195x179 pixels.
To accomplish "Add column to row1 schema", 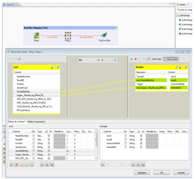I will pyautogui.click(x=12, y=165).
